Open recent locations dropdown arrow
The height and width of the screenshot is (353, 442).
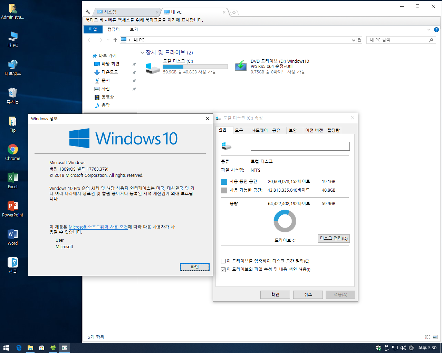pyautogui.click(x=108, y=40)
